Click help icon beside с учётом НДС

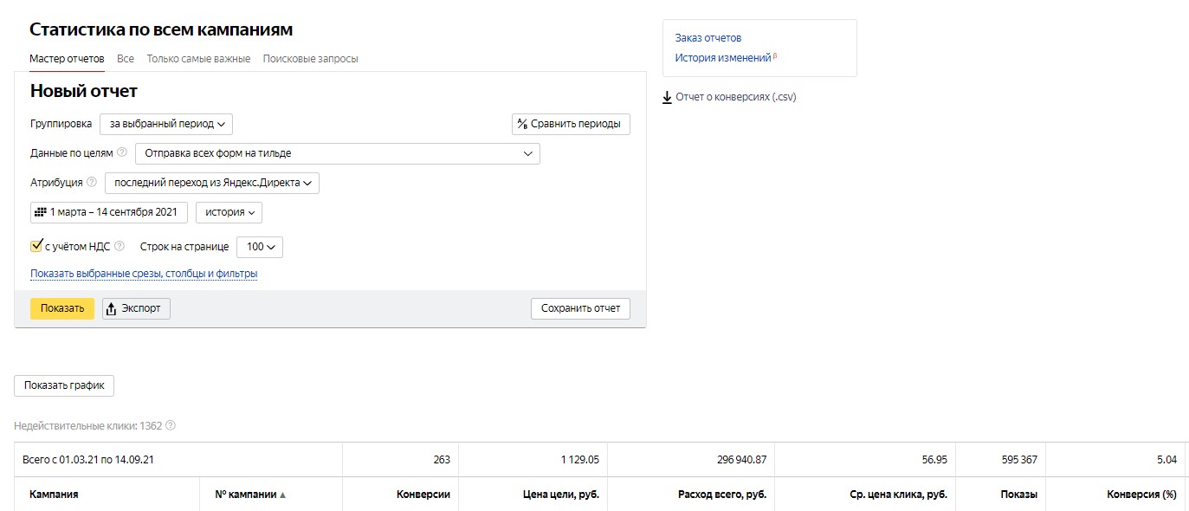(x=120, y=246)
